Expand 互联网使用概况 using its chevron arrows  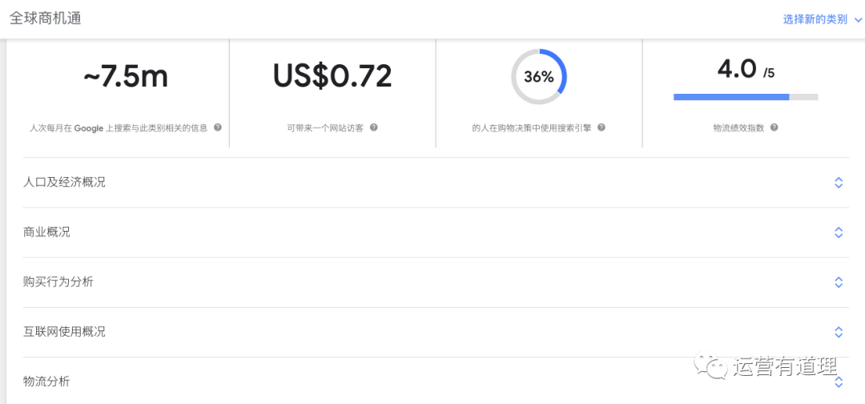coord(839,332)
